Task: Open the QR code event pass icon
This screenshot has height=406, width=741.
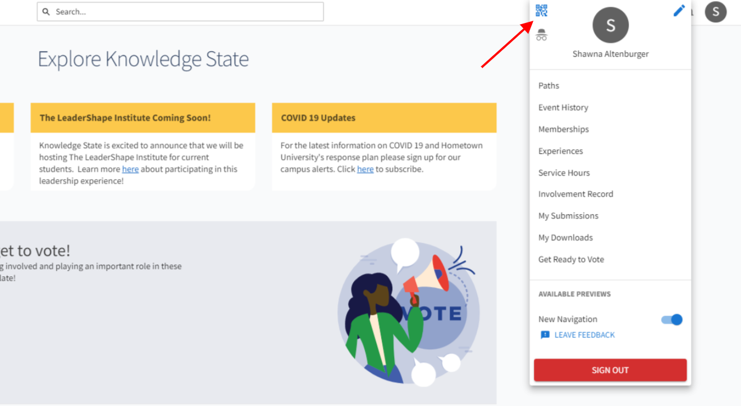Action: [541, 11]
